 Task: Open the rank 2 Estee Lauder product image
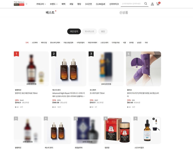69,69
